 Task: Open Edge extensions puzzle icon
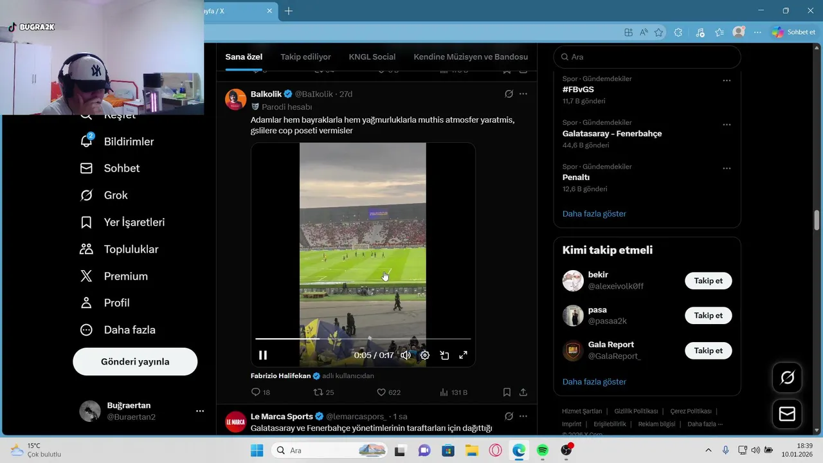pos(678,32)
